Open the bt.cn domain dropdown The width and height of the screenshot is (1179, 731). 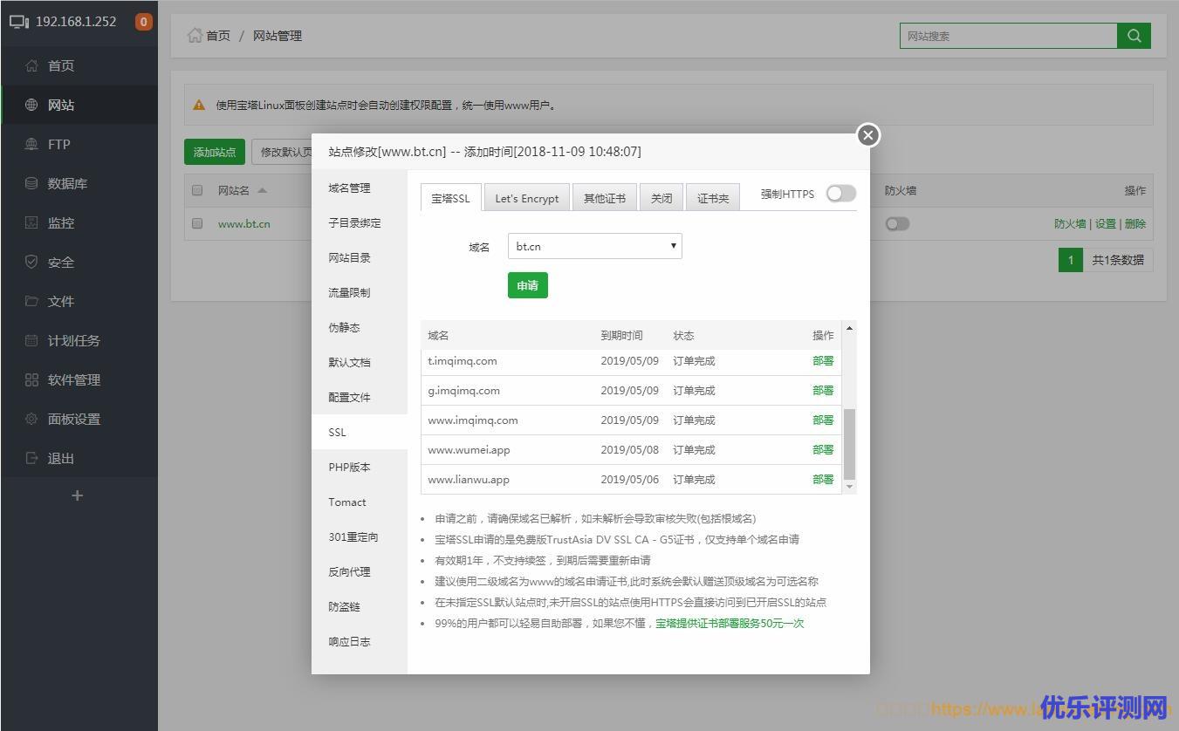[x=594, y=246]
